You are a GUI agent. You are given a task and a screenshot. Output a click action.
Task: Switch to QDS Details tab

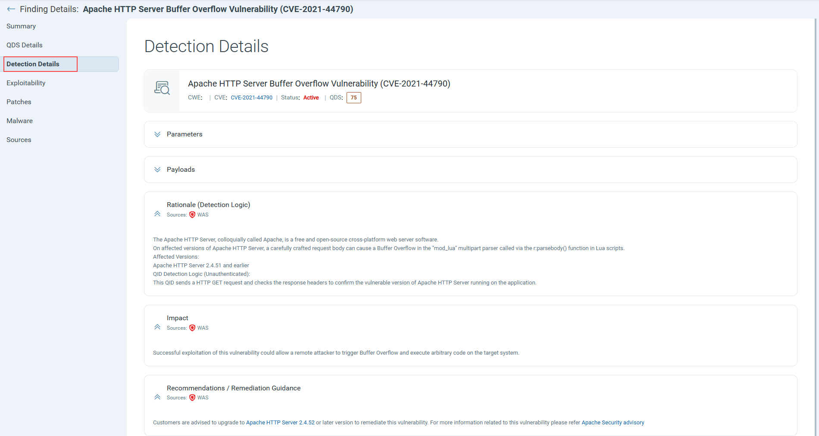[x=25, y=45]
